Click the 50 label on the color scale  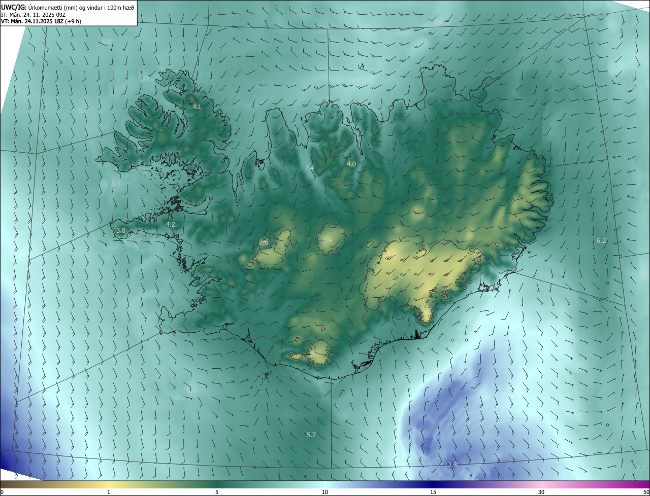(x=646, y=492)
